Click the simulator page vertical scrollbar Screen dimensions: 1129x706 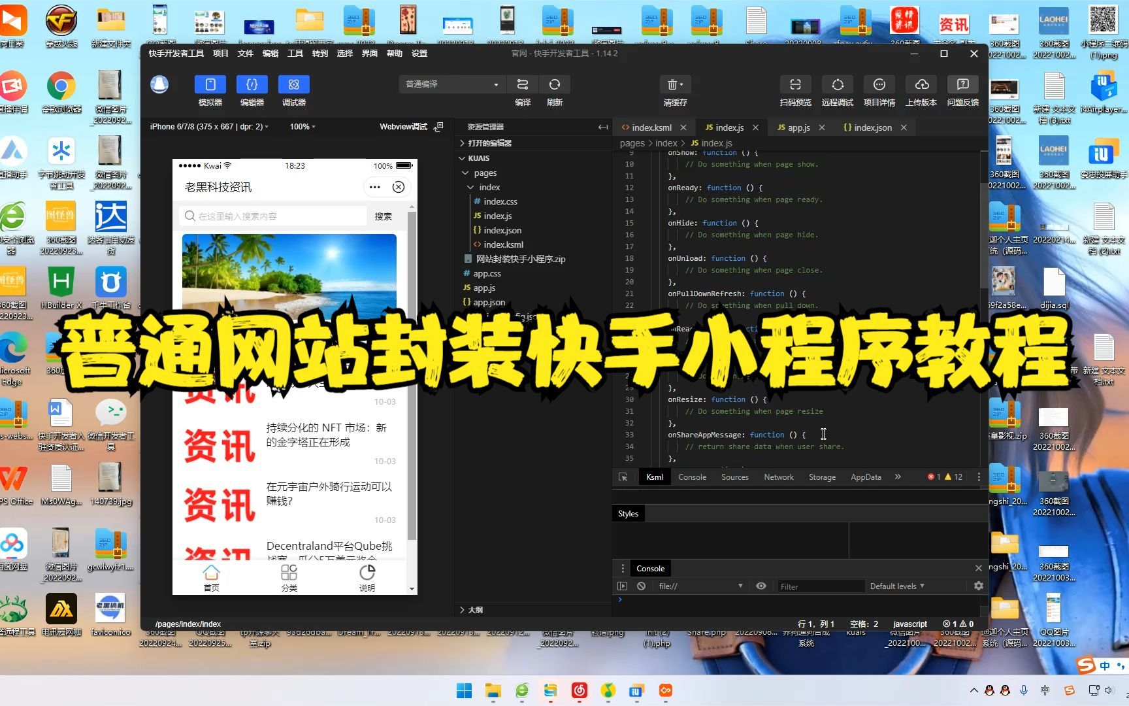[x=412, y=376]
